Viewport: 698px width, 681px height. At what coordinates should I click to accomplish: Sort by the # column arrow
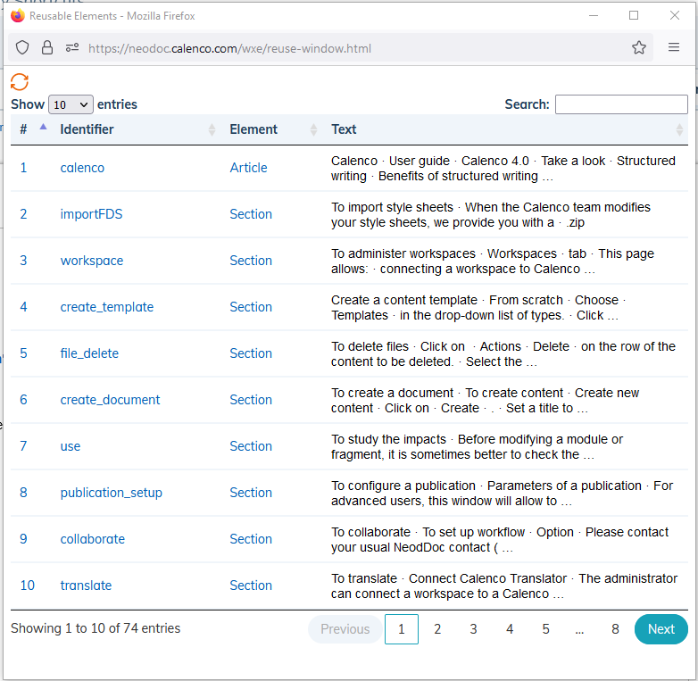click(43, 127)
